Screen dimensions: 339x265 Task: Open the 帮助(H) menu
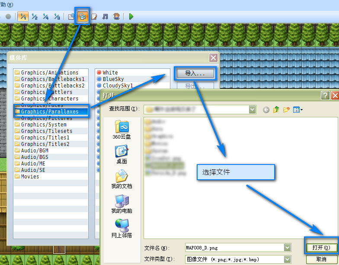[x=6, y=4]
